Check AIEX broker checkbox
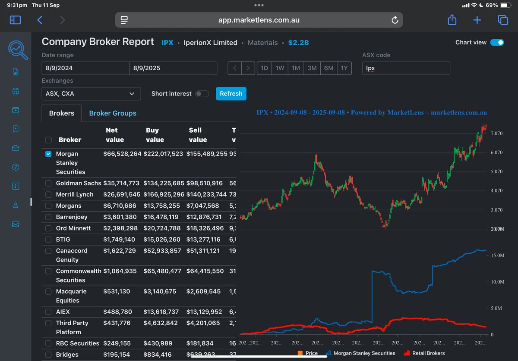Screen dimensions: 518x361 click(48, 311)
